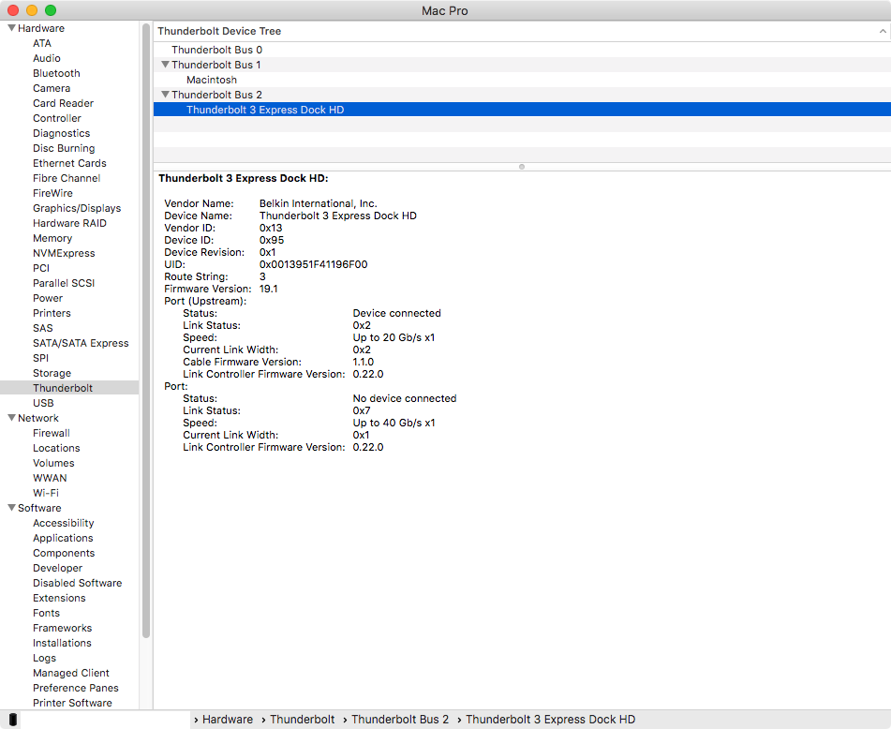Select Volumes in the sidebar
This screenshot has height=729, width=891.
[53, 463]
